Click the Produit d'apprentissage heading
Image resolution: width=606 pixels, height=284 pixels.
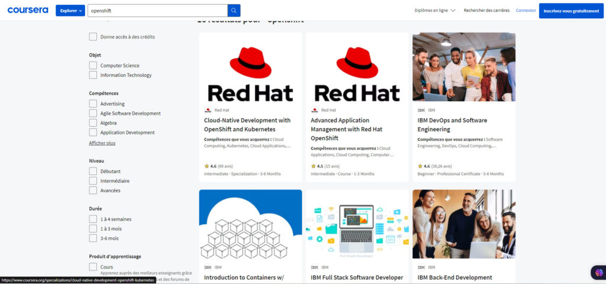[115, 256]
